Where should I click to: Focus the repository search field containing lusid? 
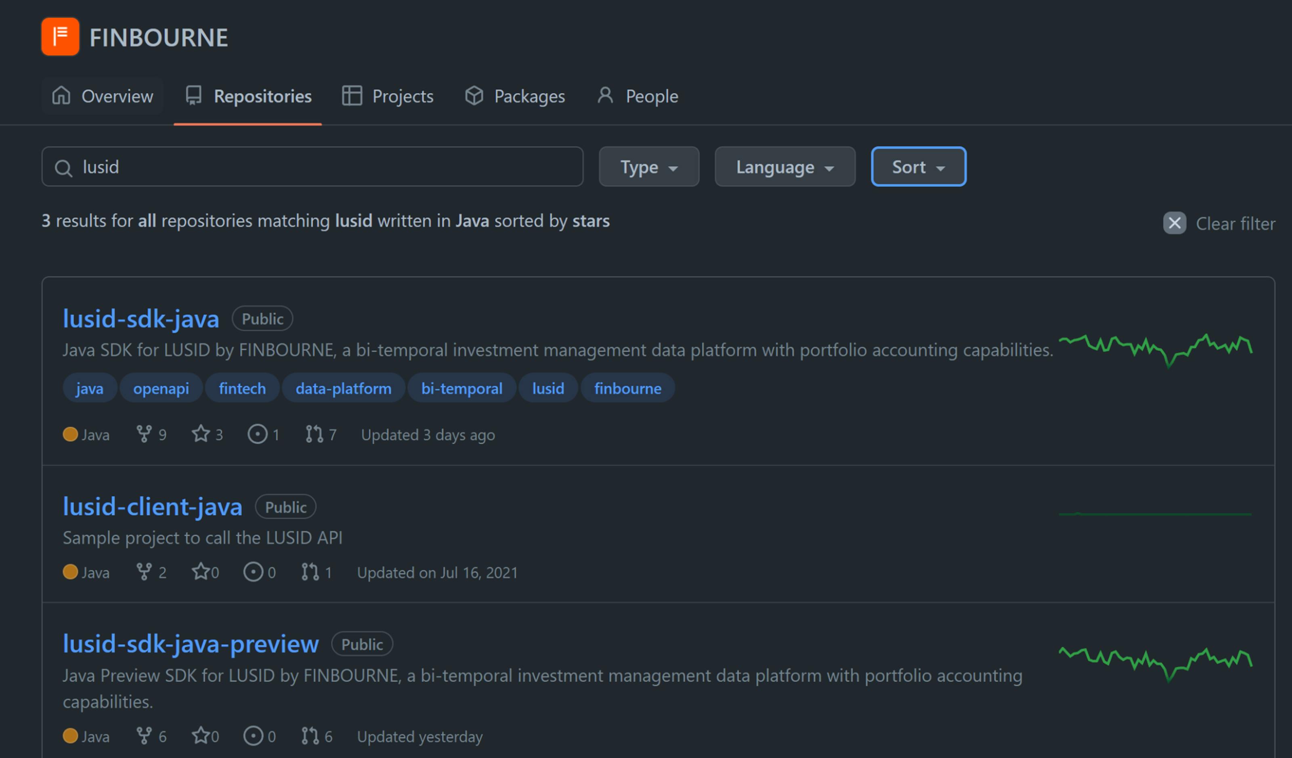coord(312,167)
